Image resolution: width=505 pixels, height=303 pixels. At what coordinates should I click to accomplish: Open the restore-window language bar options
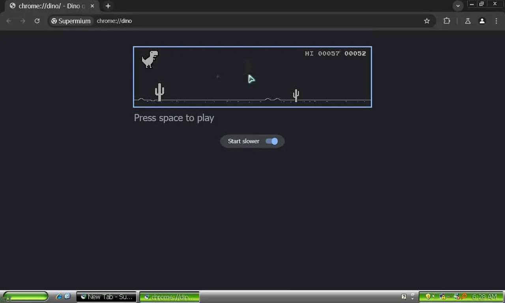pyautogui.click(x=413, y=295)
